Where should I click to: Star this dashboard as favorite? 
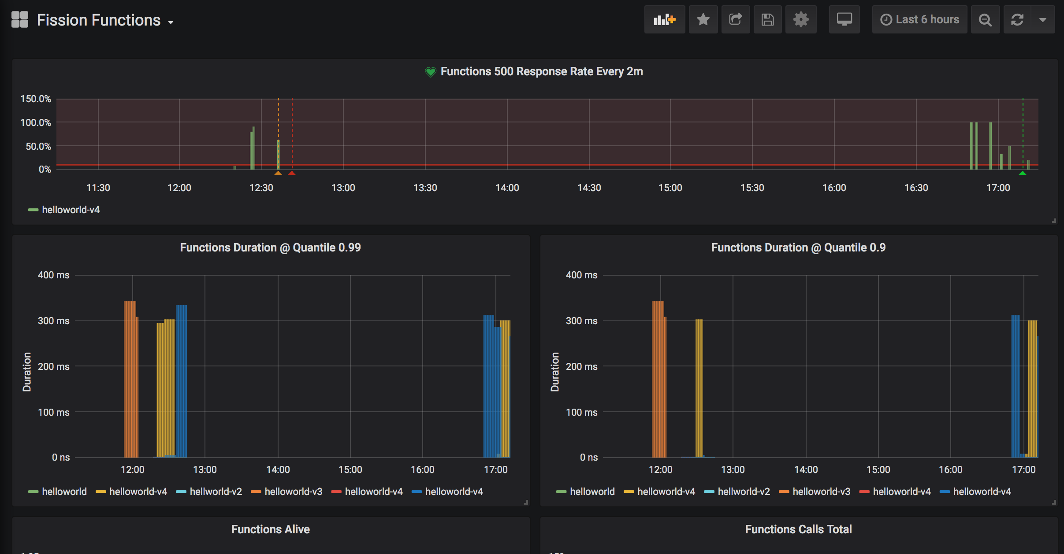click(703, 20)
